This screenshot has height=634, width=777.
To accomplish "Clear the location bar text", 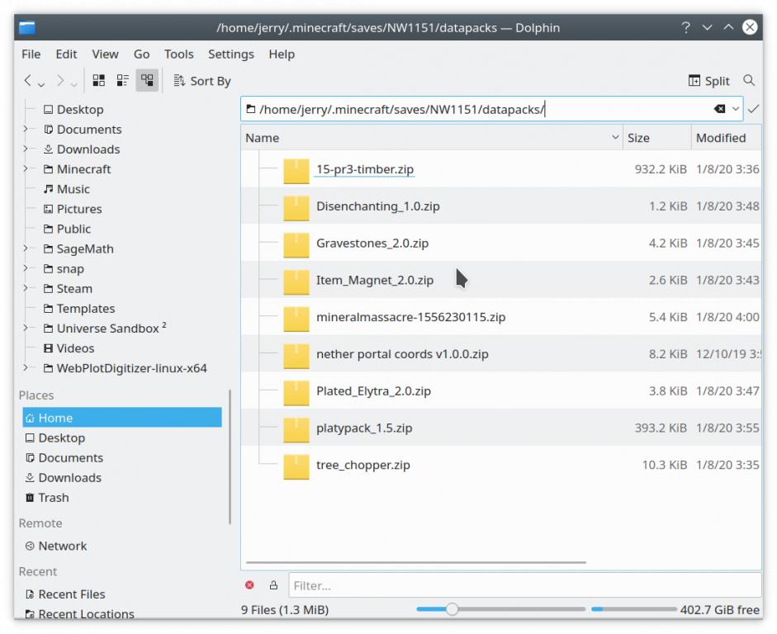I will point(719,109).
